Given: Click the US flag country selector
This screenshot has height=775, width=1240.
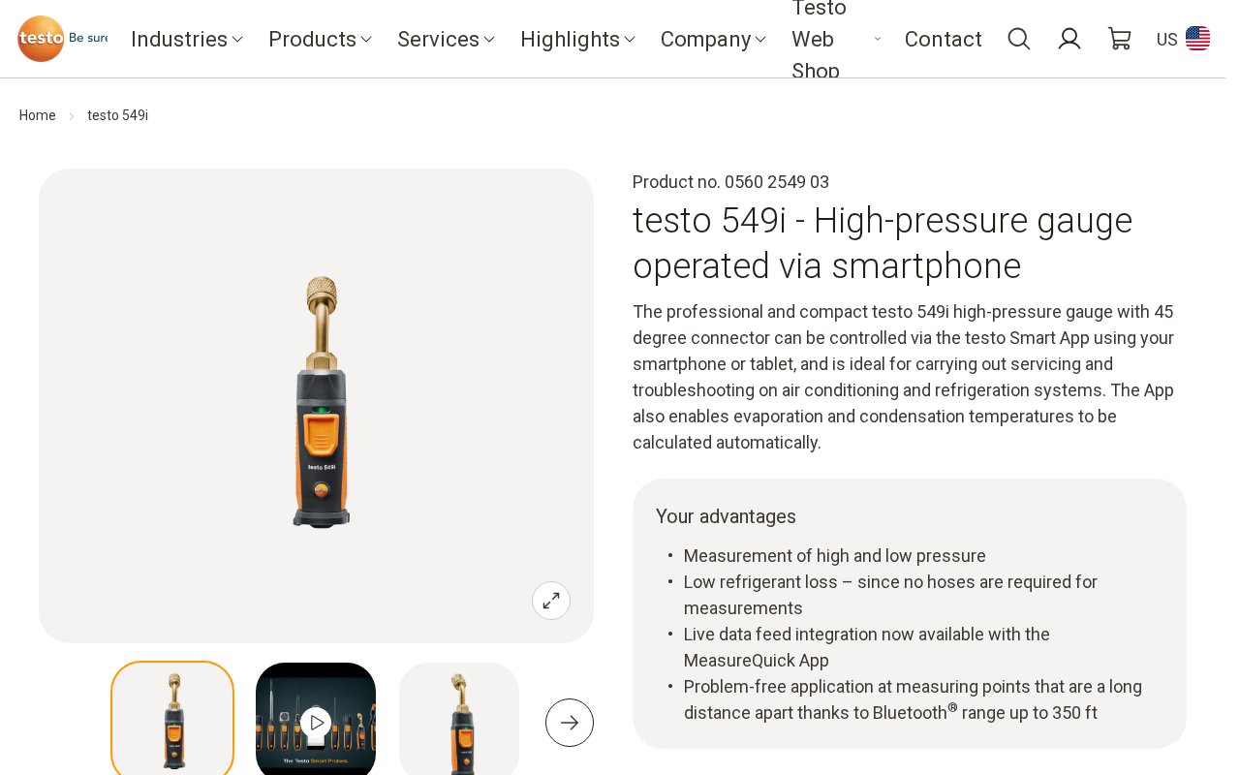Looking at the screenshot, I should (x=1197, y=39).
